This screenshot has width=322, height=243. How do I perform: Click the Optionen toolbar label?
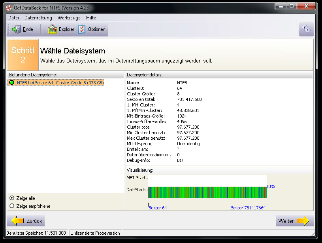click(x=97, y=29)
